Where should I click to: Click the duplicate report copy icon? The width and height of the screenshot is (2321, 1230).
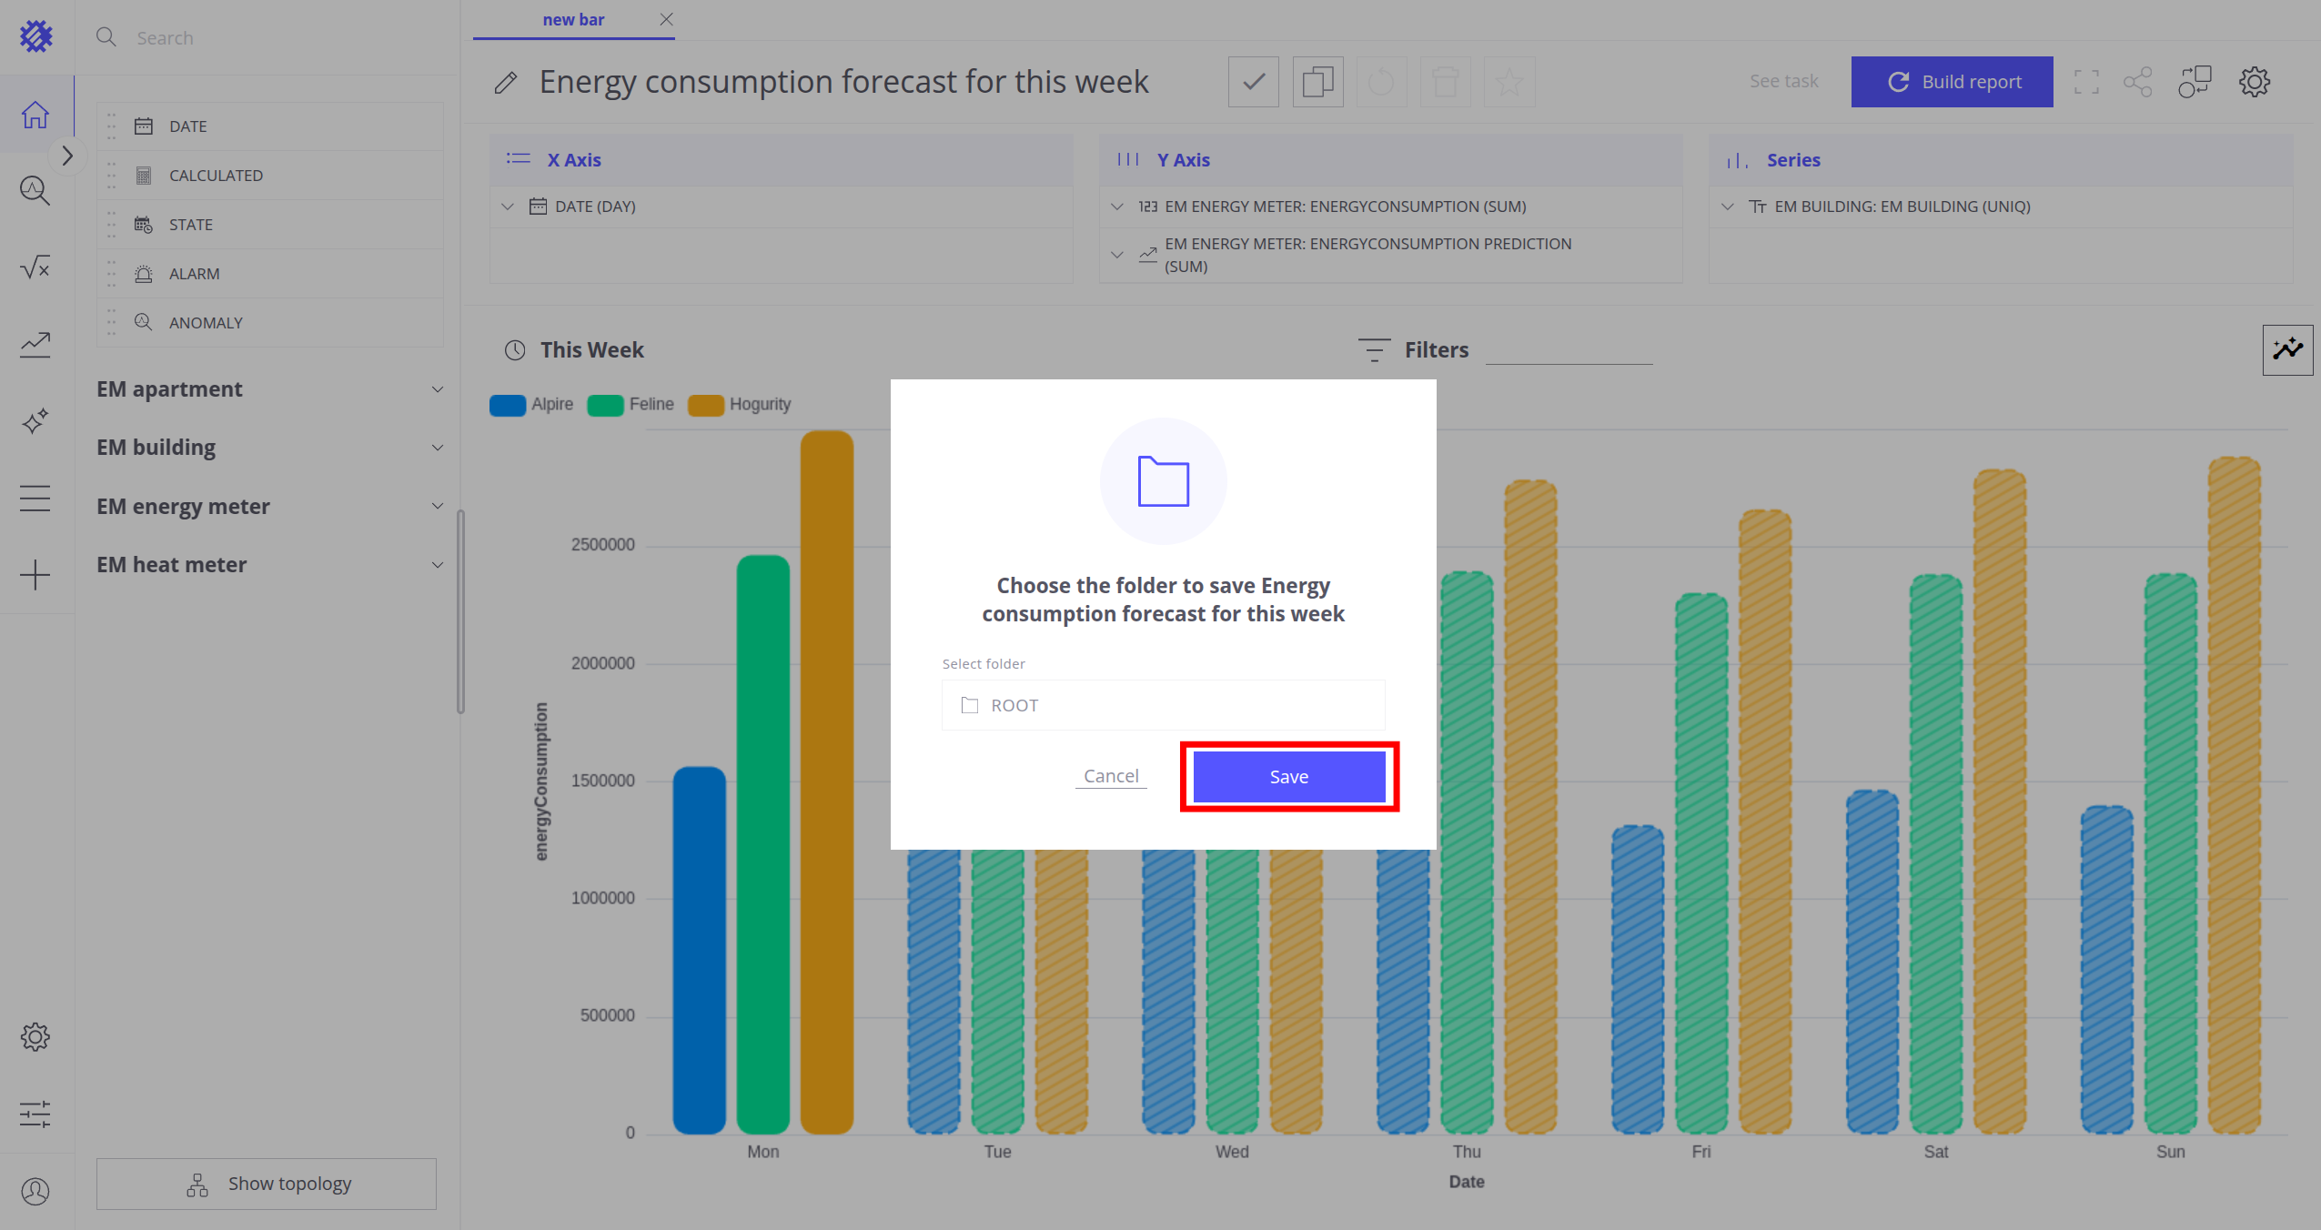pos(1317,82)
